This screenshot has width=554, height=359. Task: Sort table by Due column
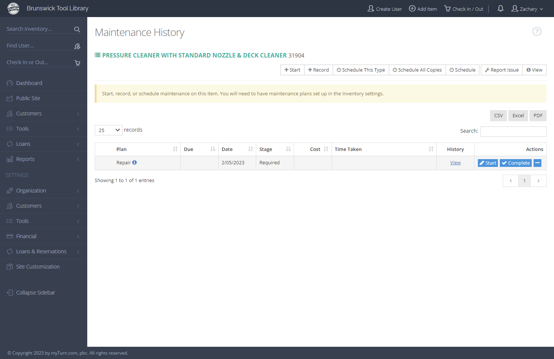199,149
